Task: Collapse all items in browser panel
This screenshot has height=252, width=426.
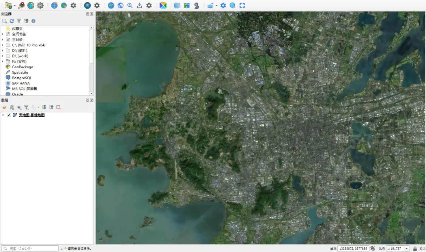Action: pyautogui.click(x=26, y=21)
